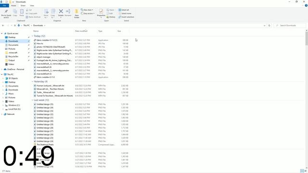
Task: Select Desktop under Quick access
Action: click(12, 37)
